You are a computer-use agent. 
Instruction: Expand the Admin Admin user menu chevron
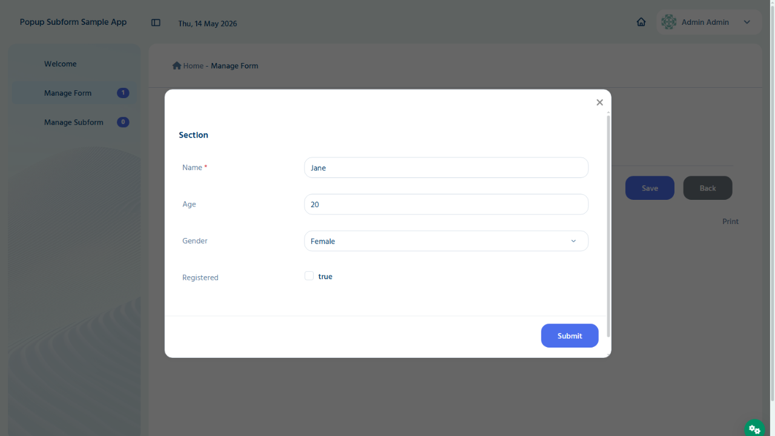747,22
